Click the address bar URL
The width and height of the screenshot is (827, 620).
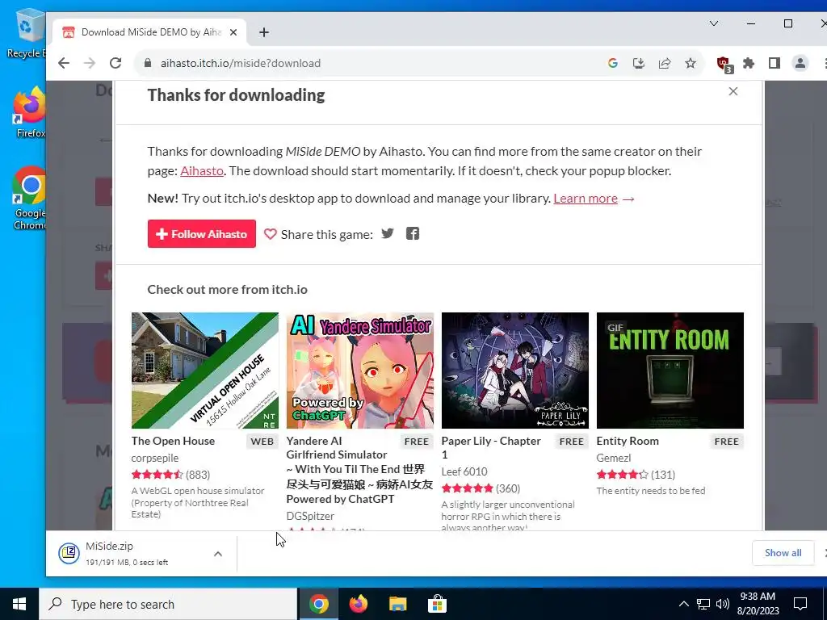(241, 63)
